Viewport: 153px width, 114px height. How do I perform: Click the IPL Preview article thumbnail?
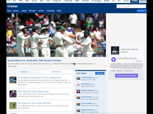pos(13,80)
